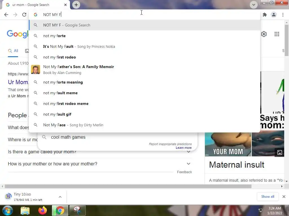Click the Google icon in the address bar
This screenshot has width=289, height=216.
click(x=36, y=15)
